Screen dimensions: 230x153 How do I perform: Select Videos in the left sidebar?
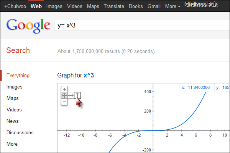[14, 110]
